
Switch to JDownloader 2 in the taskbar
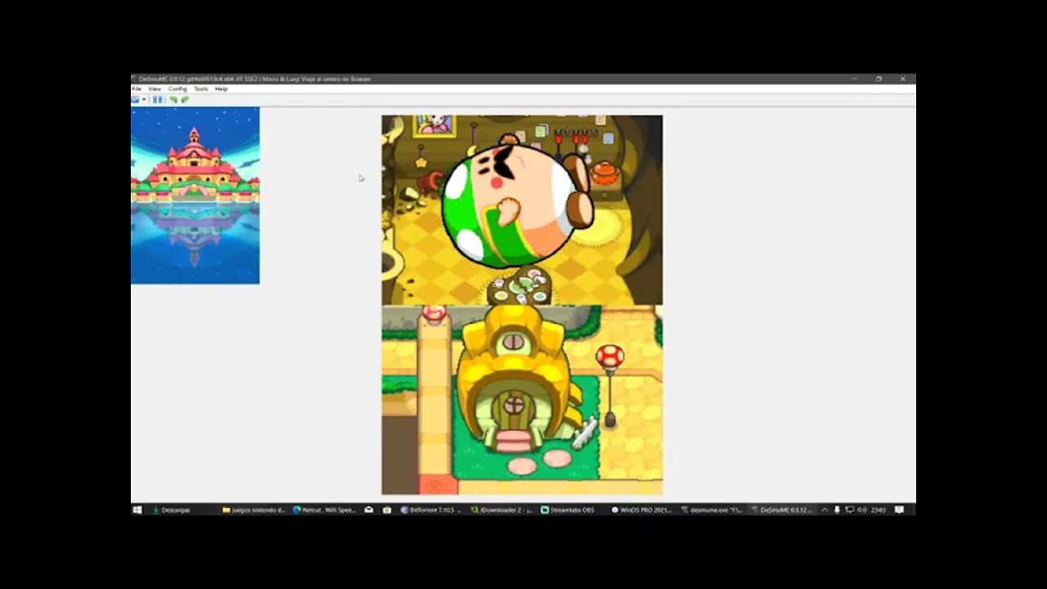coord(501,510)
